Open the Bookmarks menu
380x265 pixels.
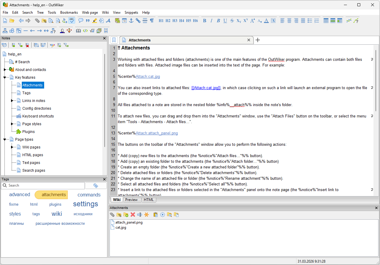tap(69, 13)
